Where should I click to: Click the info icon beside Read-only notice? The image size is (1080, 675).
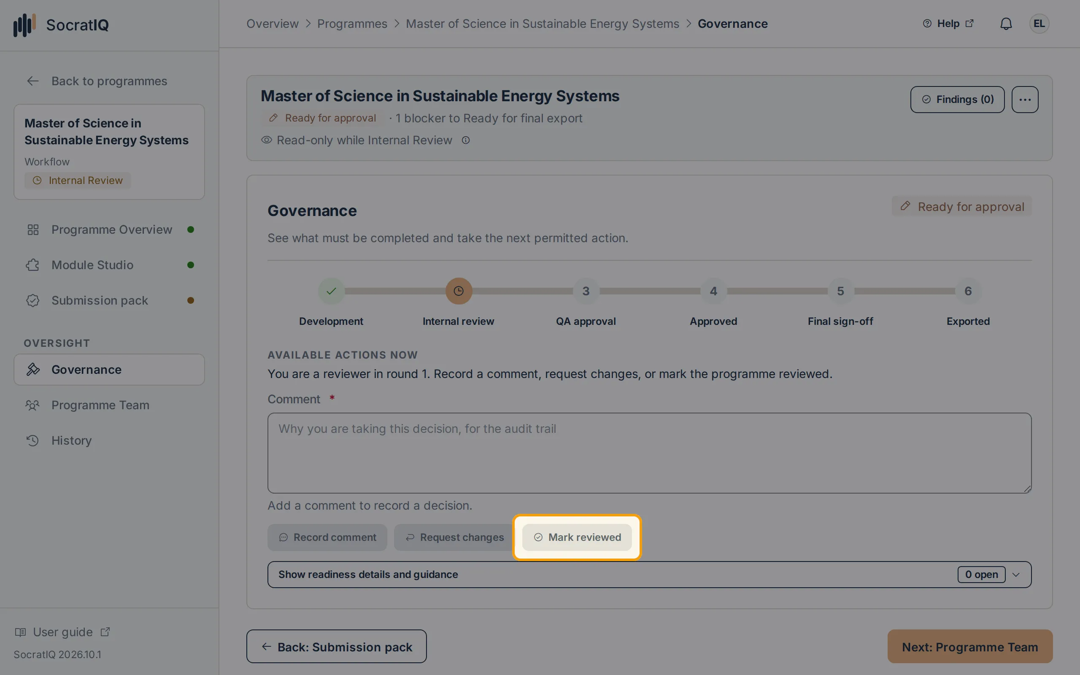click(x=465, y=140)
